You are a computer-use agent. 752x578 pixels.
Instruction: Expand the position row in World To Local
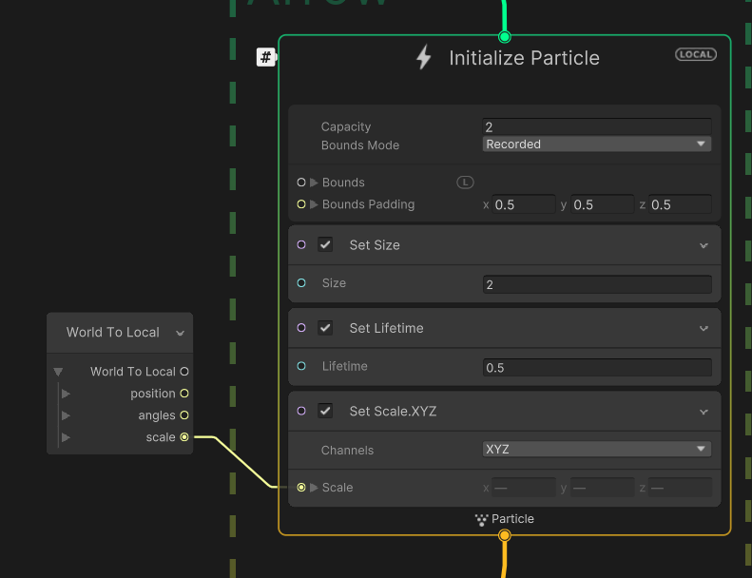click(66, 394)
